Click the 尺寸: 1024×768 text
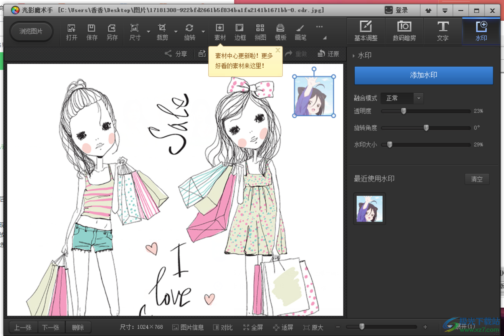The height and width of the screenshot is (336, 504). [141, 327]
